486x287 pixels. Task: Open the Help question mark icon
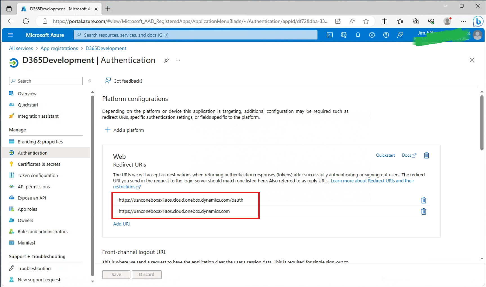[386, 35]
